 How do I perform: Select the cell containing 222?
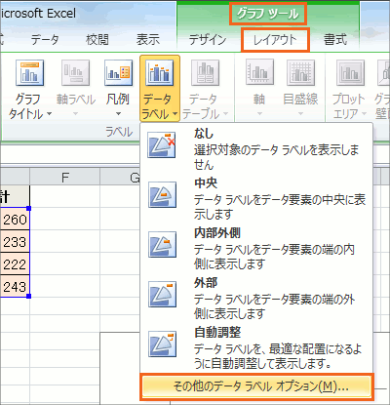pos(15,264)
